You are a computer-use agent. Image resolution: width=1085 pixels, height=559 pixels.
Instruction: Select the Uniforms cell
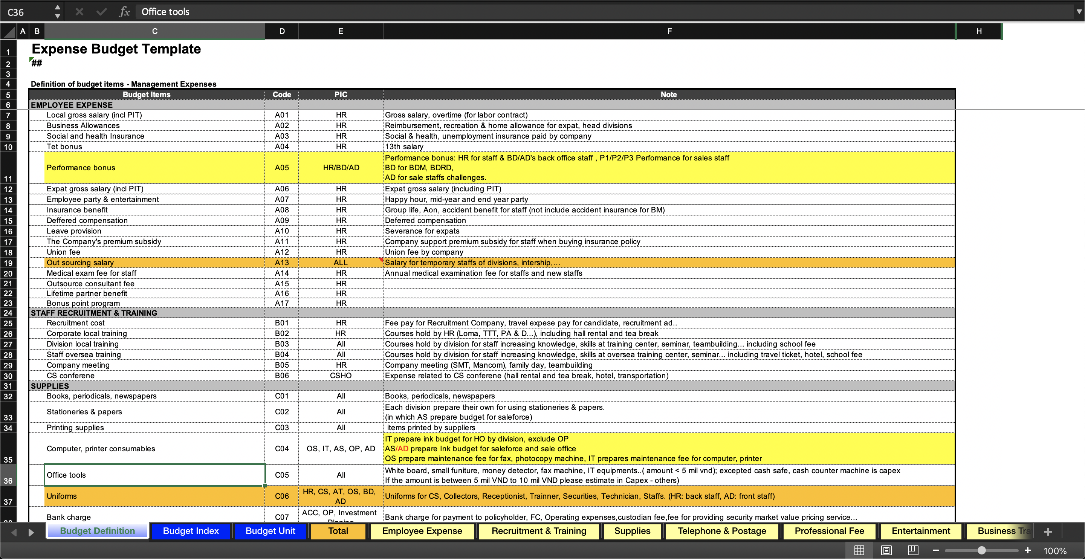tap(154, 496)
